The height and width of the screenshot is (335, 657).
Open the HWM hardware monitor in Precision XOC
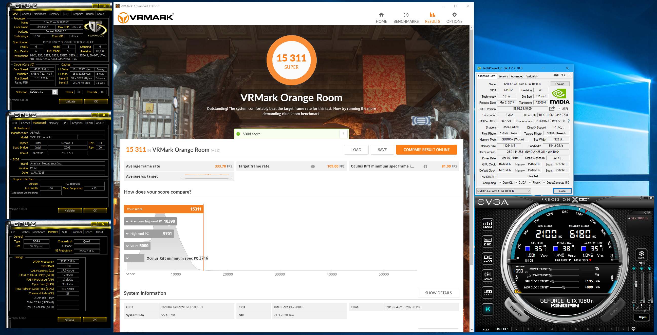487,224
